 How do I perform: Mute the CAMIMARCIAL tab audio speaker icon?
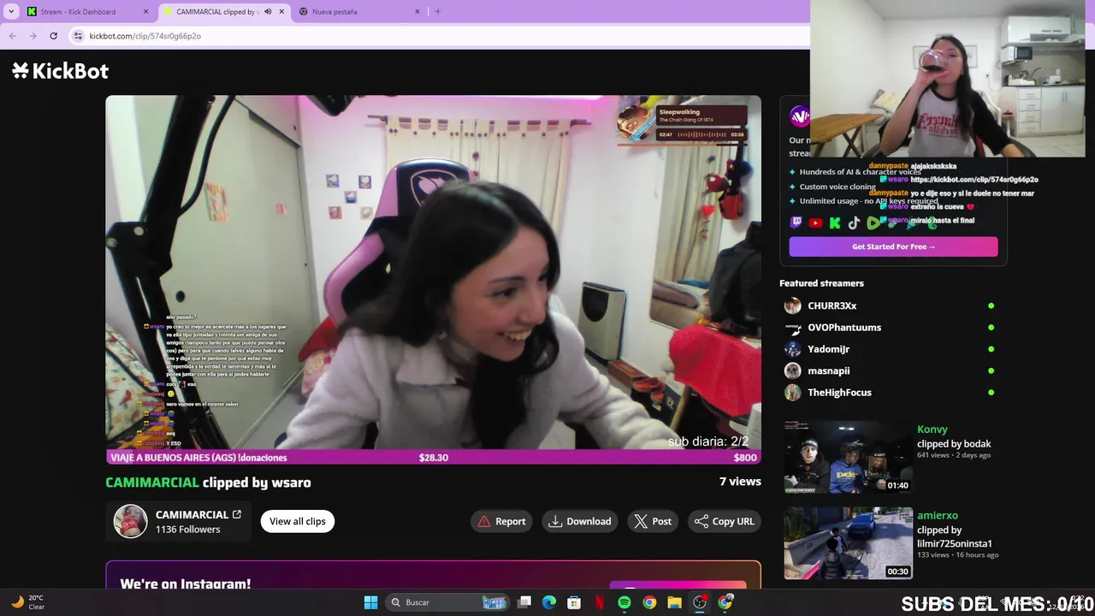[268, 12]
